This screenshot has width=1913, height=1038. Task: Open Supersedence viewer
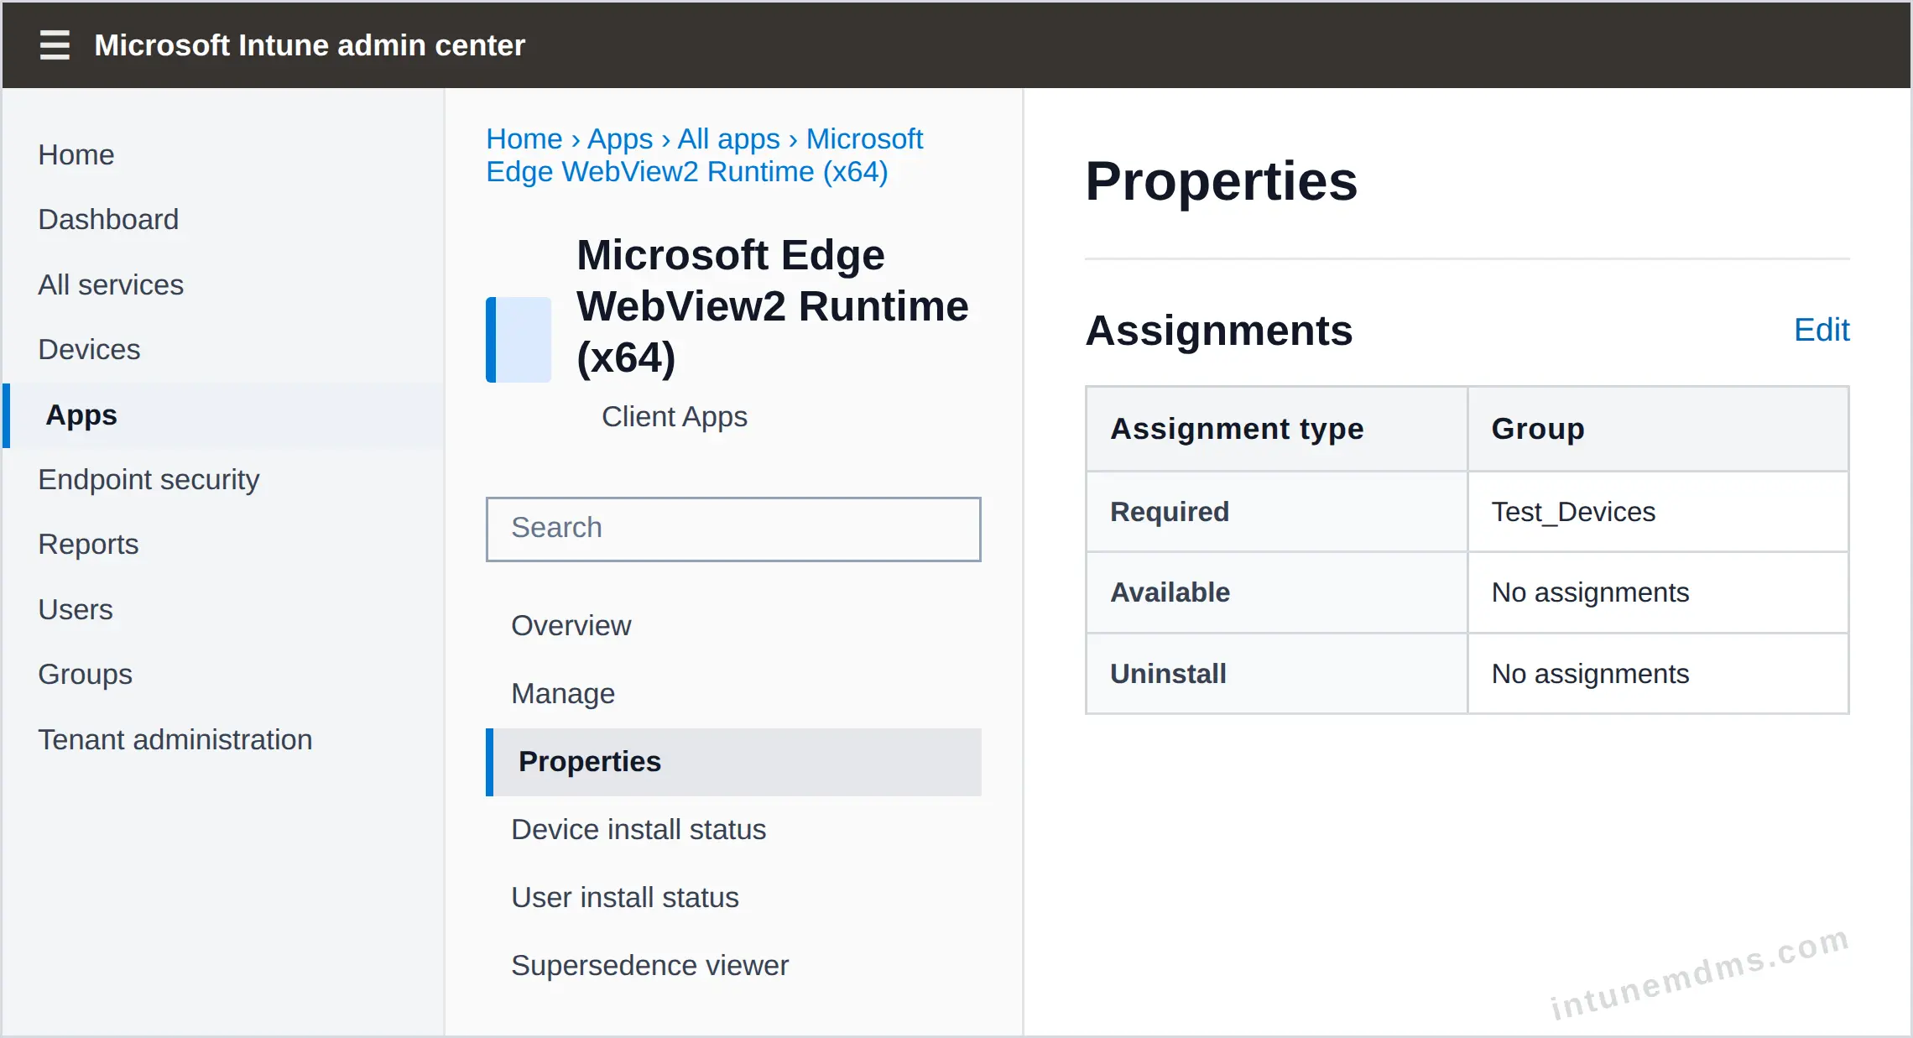(650, 965)
